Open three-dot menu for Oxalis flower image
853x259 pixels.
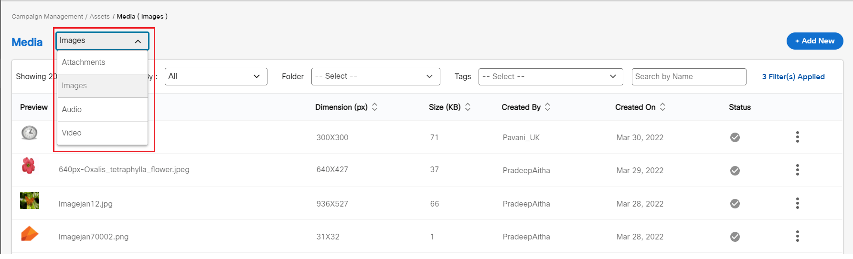point(797,170)
